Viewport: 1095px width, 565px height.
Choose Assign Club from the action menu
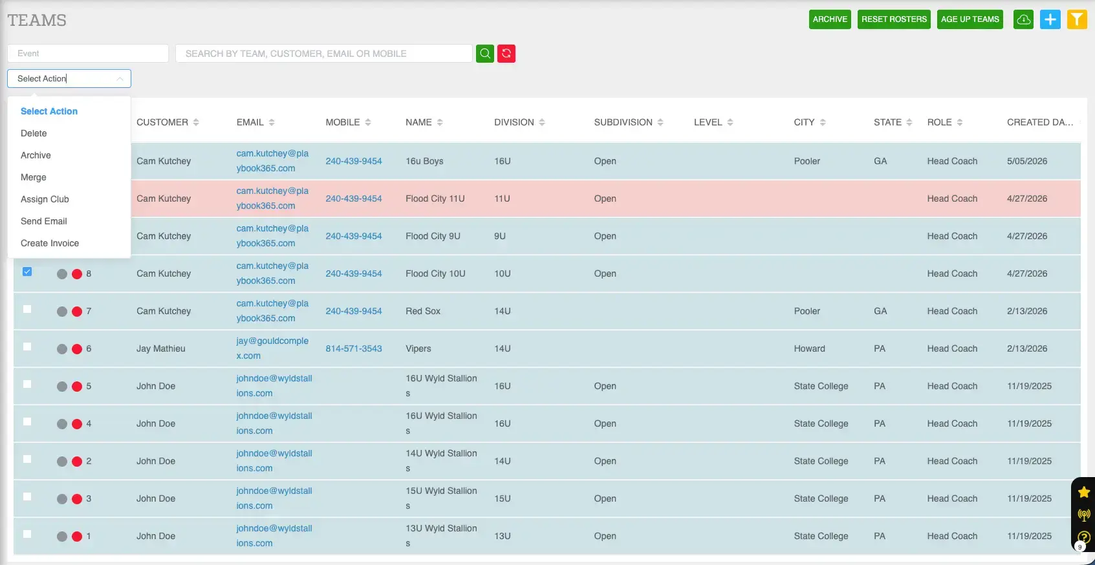point(69,199)
